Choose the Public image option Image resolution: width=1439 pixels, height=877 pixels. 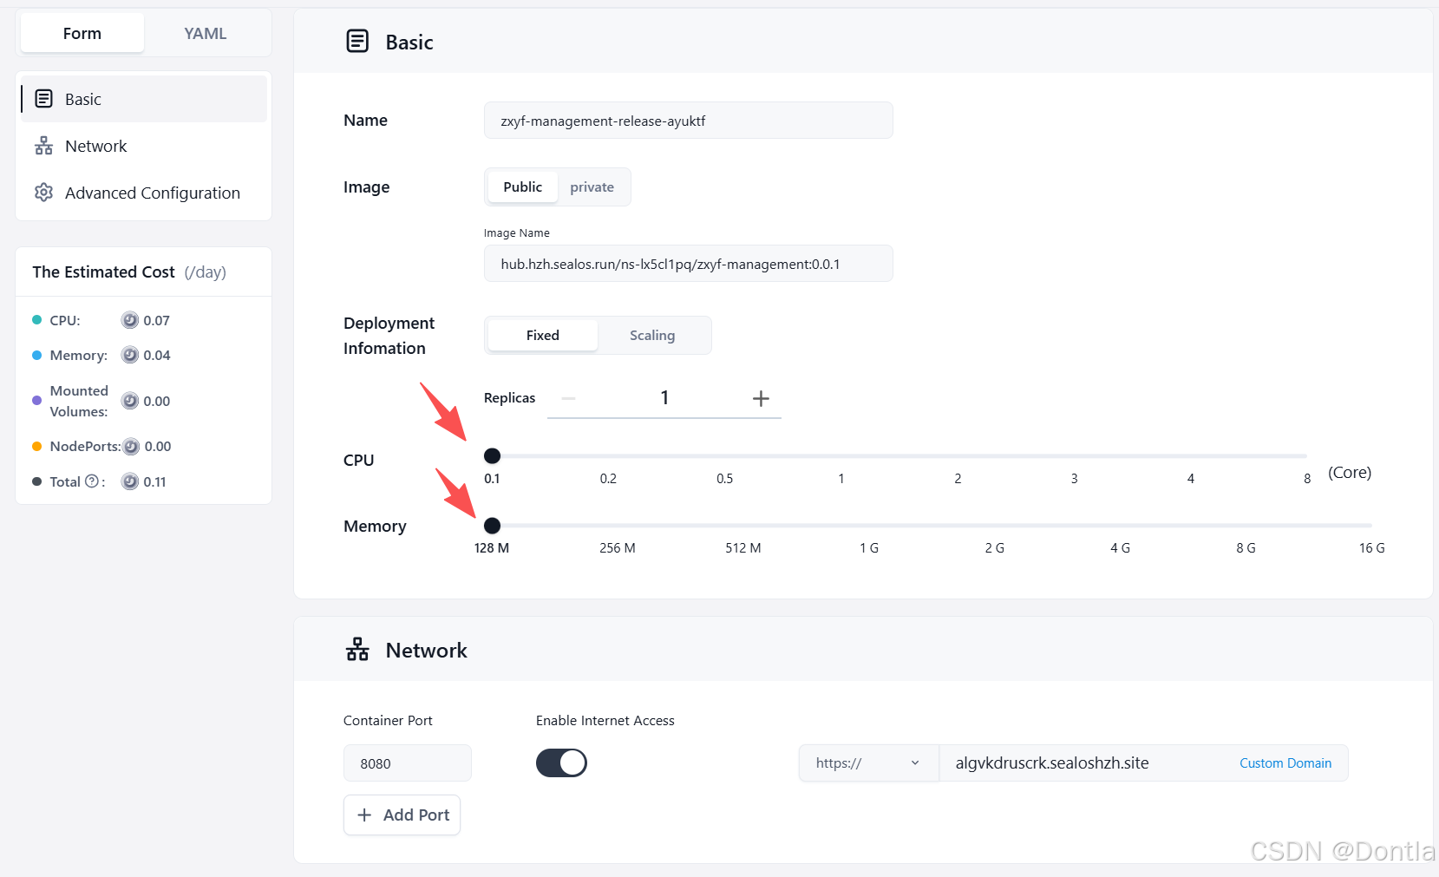[x=522, y=187]
